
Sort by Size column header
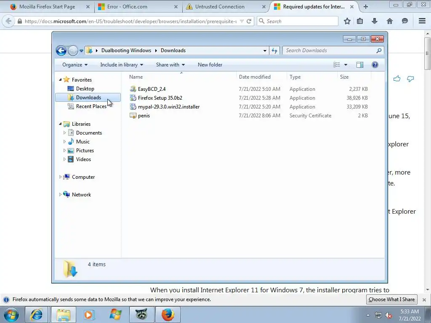point(354,77)
